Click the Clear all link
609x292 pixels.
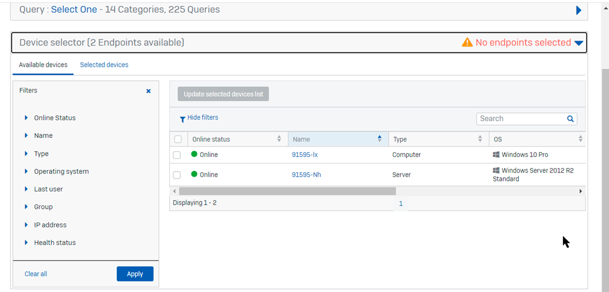36,274
